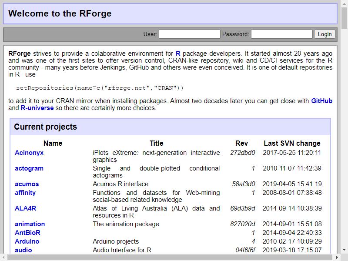Click the Login button

[325, 34]
